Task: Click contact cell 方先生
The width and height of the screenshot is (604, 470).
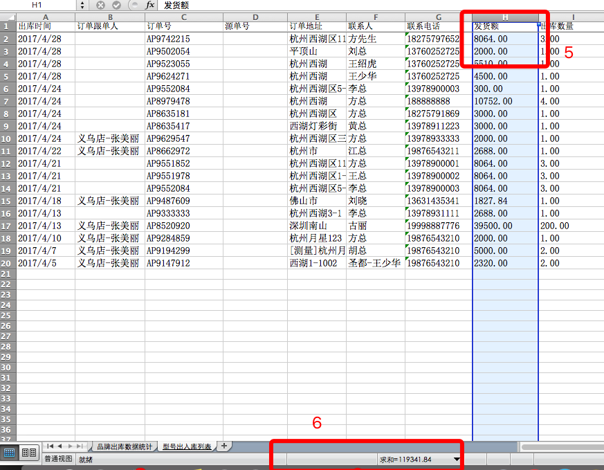Action: [376, 39]
